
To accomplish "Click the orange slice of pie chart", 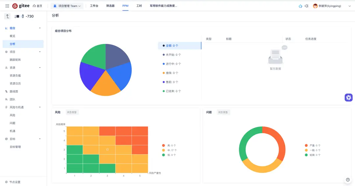I will tap(106, 85).
